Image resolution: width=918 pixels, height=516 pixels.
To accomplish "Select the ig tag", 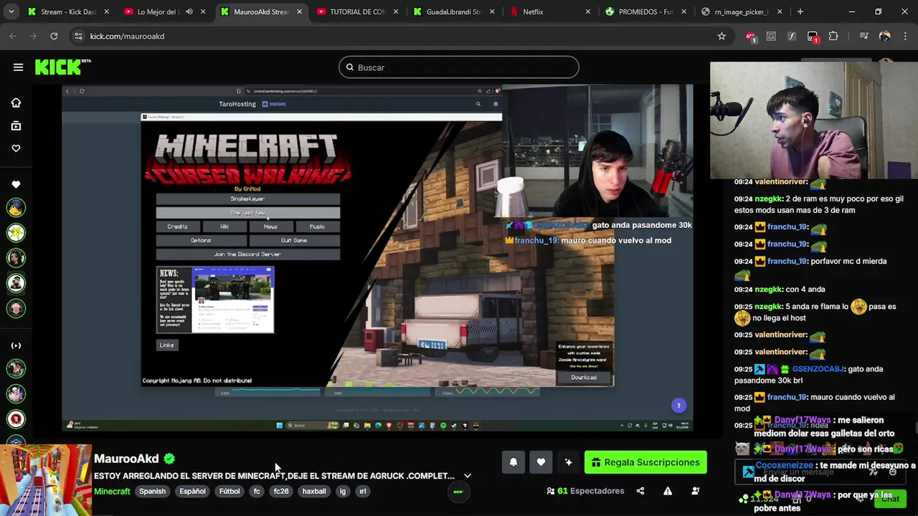I will (343, 492).
